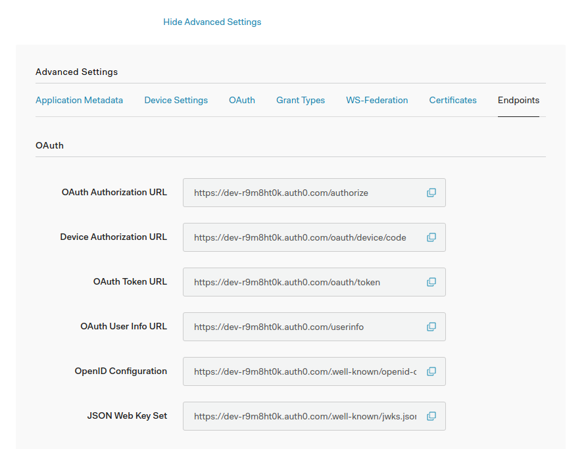Switch to the Application Metadata tab

79,100
